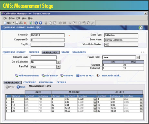Screen dimensions: 149x124
Task: Click the blue down arrow toolbar icon
Action: (36, 23)
